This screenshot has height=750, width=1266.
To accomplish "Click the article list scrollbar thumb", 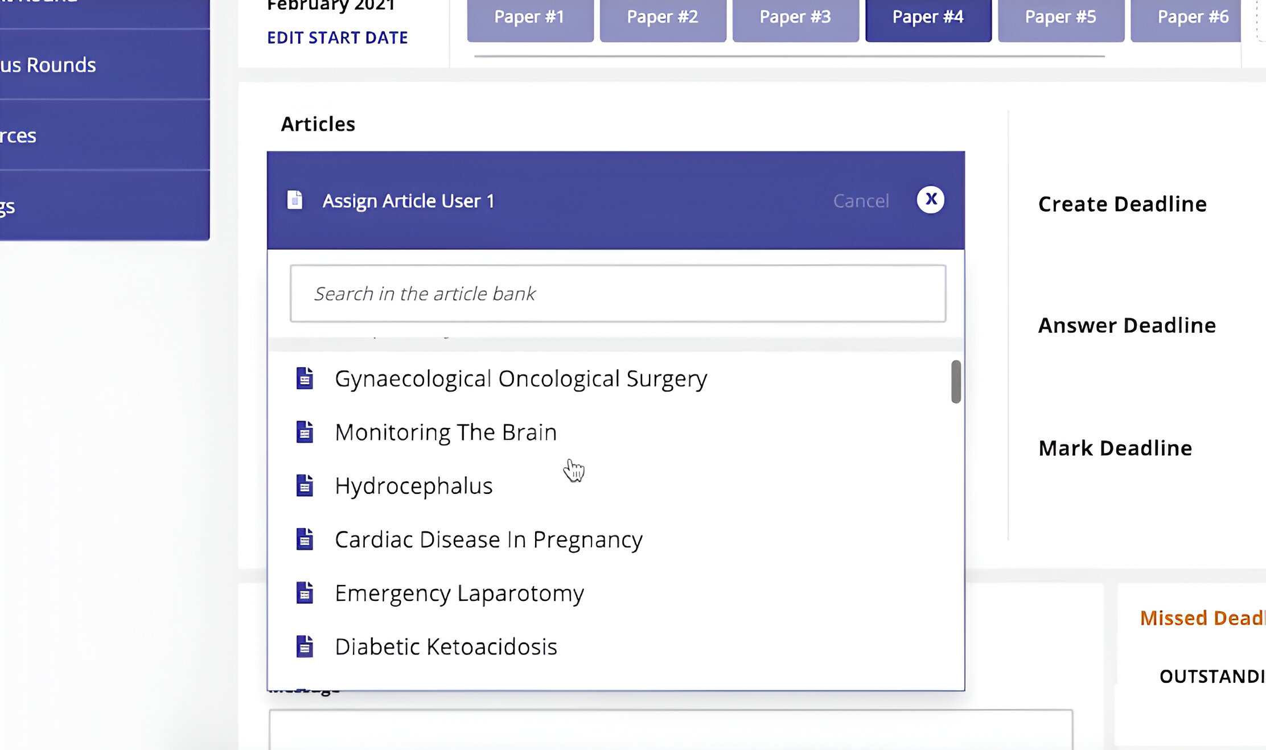I will tap(956, 382).
